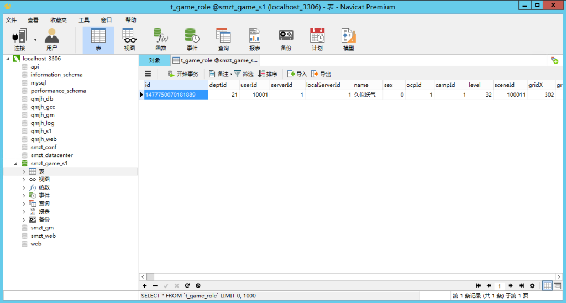Click the 排序 (sort) button
Viewport: 566px width, 303px height.
point(268,74)
